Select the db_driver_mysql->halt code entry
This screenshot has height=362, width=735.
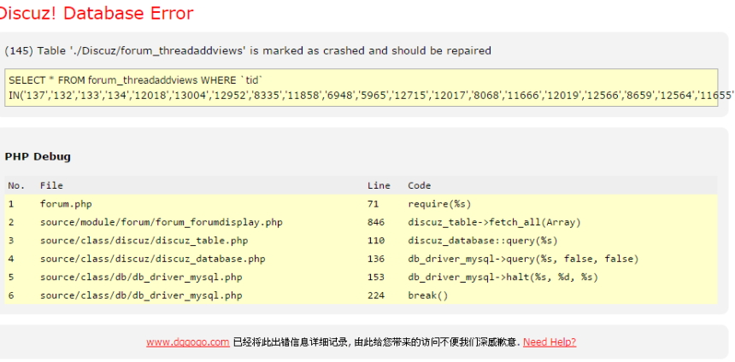pos(503,277)
